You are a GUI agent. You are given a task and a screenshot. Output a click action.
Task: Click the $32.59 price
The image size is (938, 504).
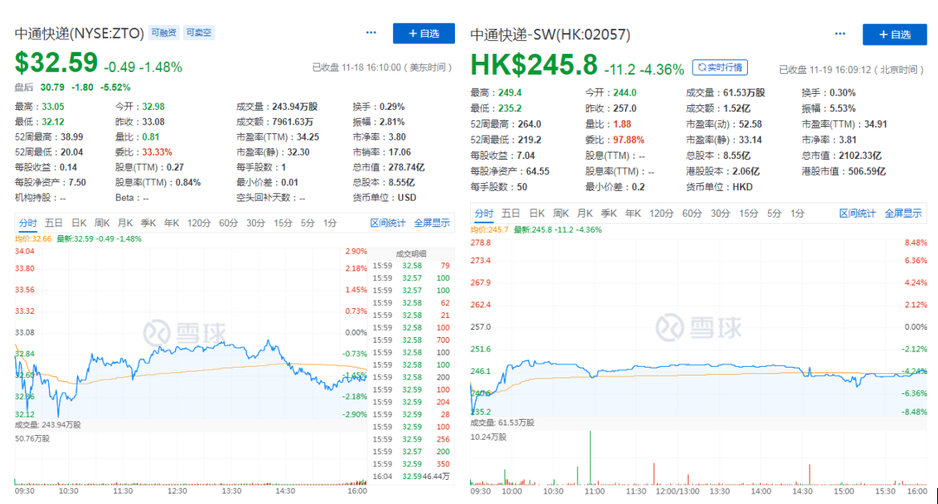[x=56, y=63]
